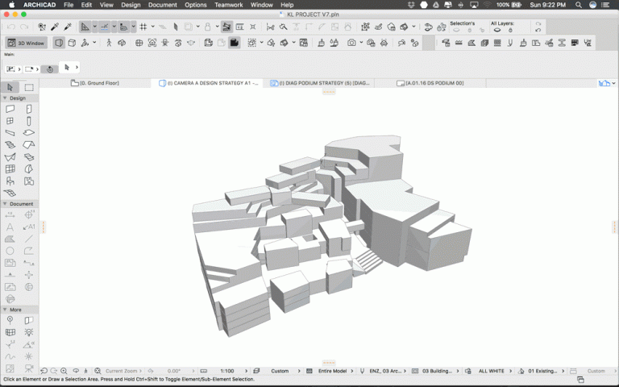Select the Marquee tool
The width and height of the screenshot is (619, 387).
[x=28, y=87]
